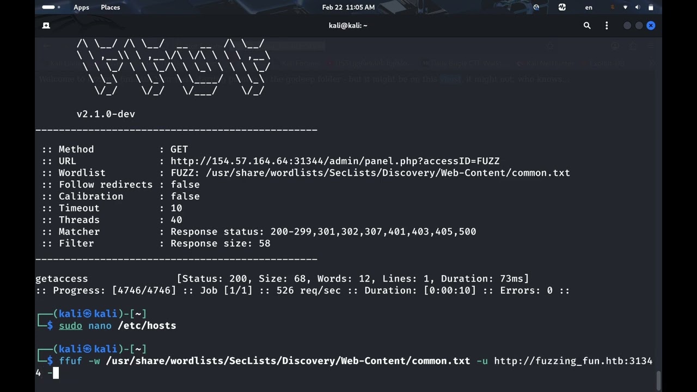Screen dimensions: 697x392
Task: Open the Activities workspace pill indicator
Action: tap(51, 7)
